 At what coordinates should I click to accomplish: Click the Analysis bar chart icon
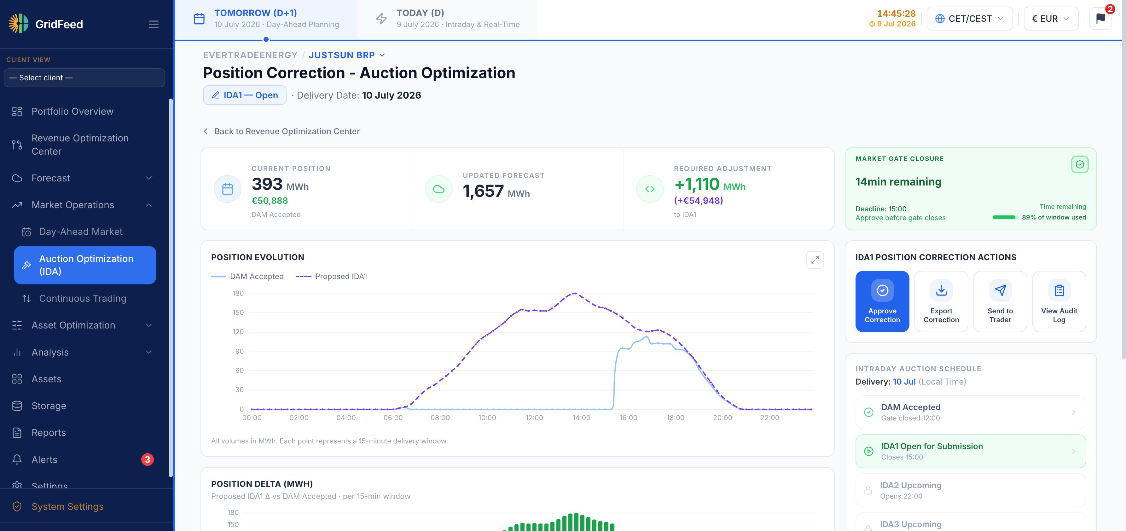17,352
